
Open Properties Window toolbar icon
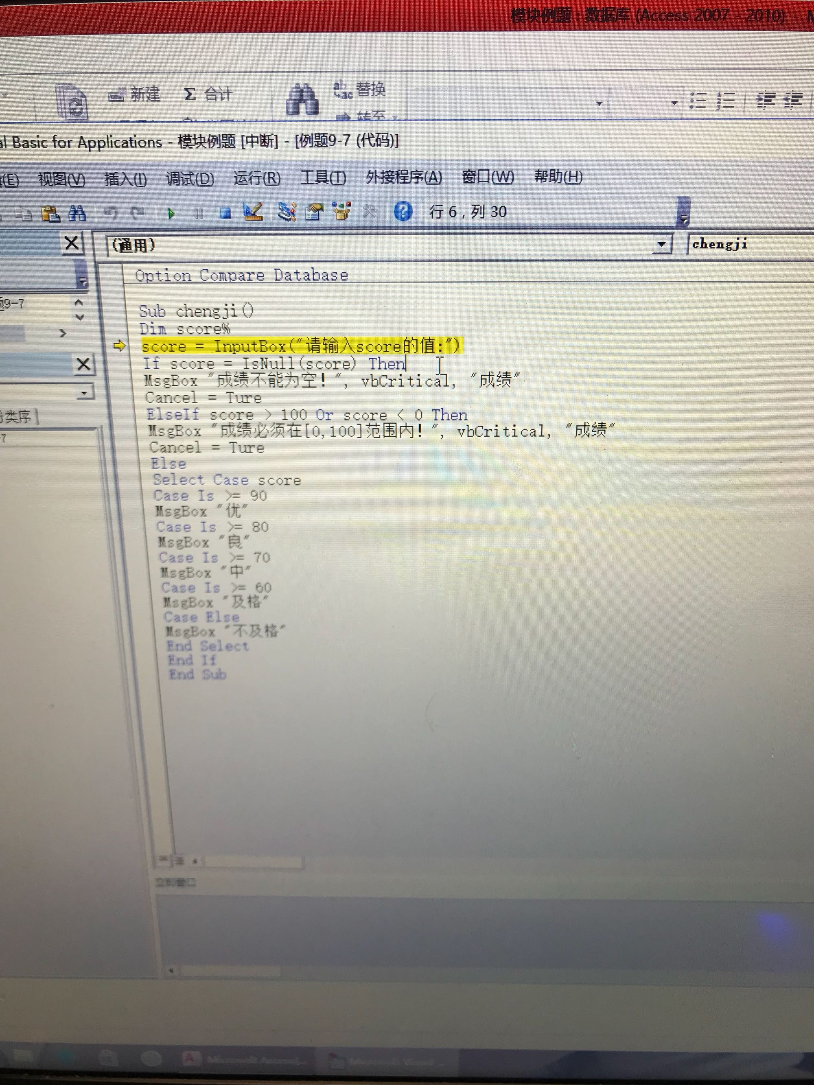coord(314,211)
